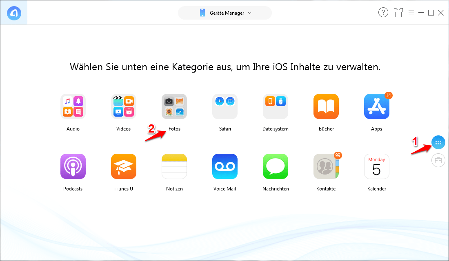Image resolution: width=449 pixels, height=261 pixels.
Task: Select the Dateisystem icon
Action: coord(275,106)
